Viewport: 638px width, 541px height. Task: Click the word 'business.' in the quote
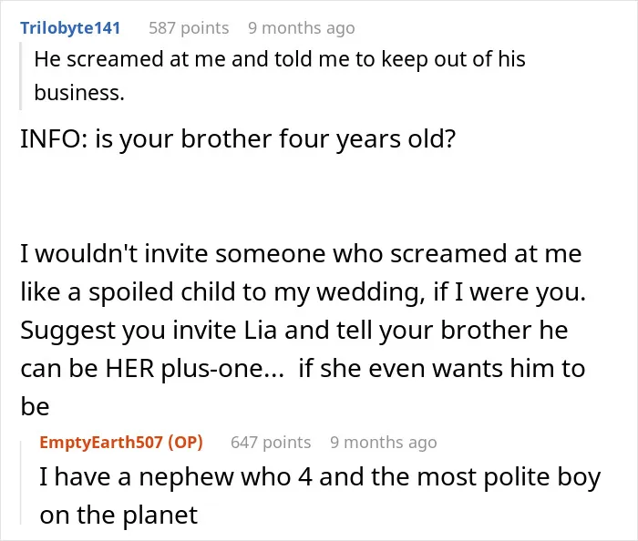point(79,93)
